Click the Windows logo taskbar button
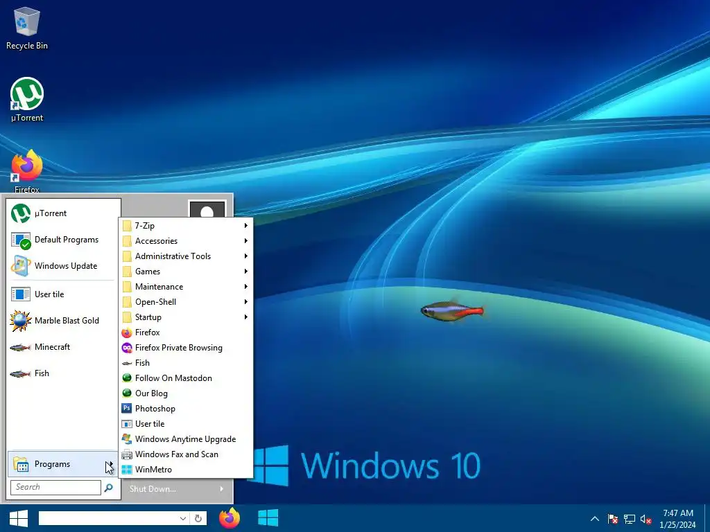Screen dimensions: 710x532 268,518
